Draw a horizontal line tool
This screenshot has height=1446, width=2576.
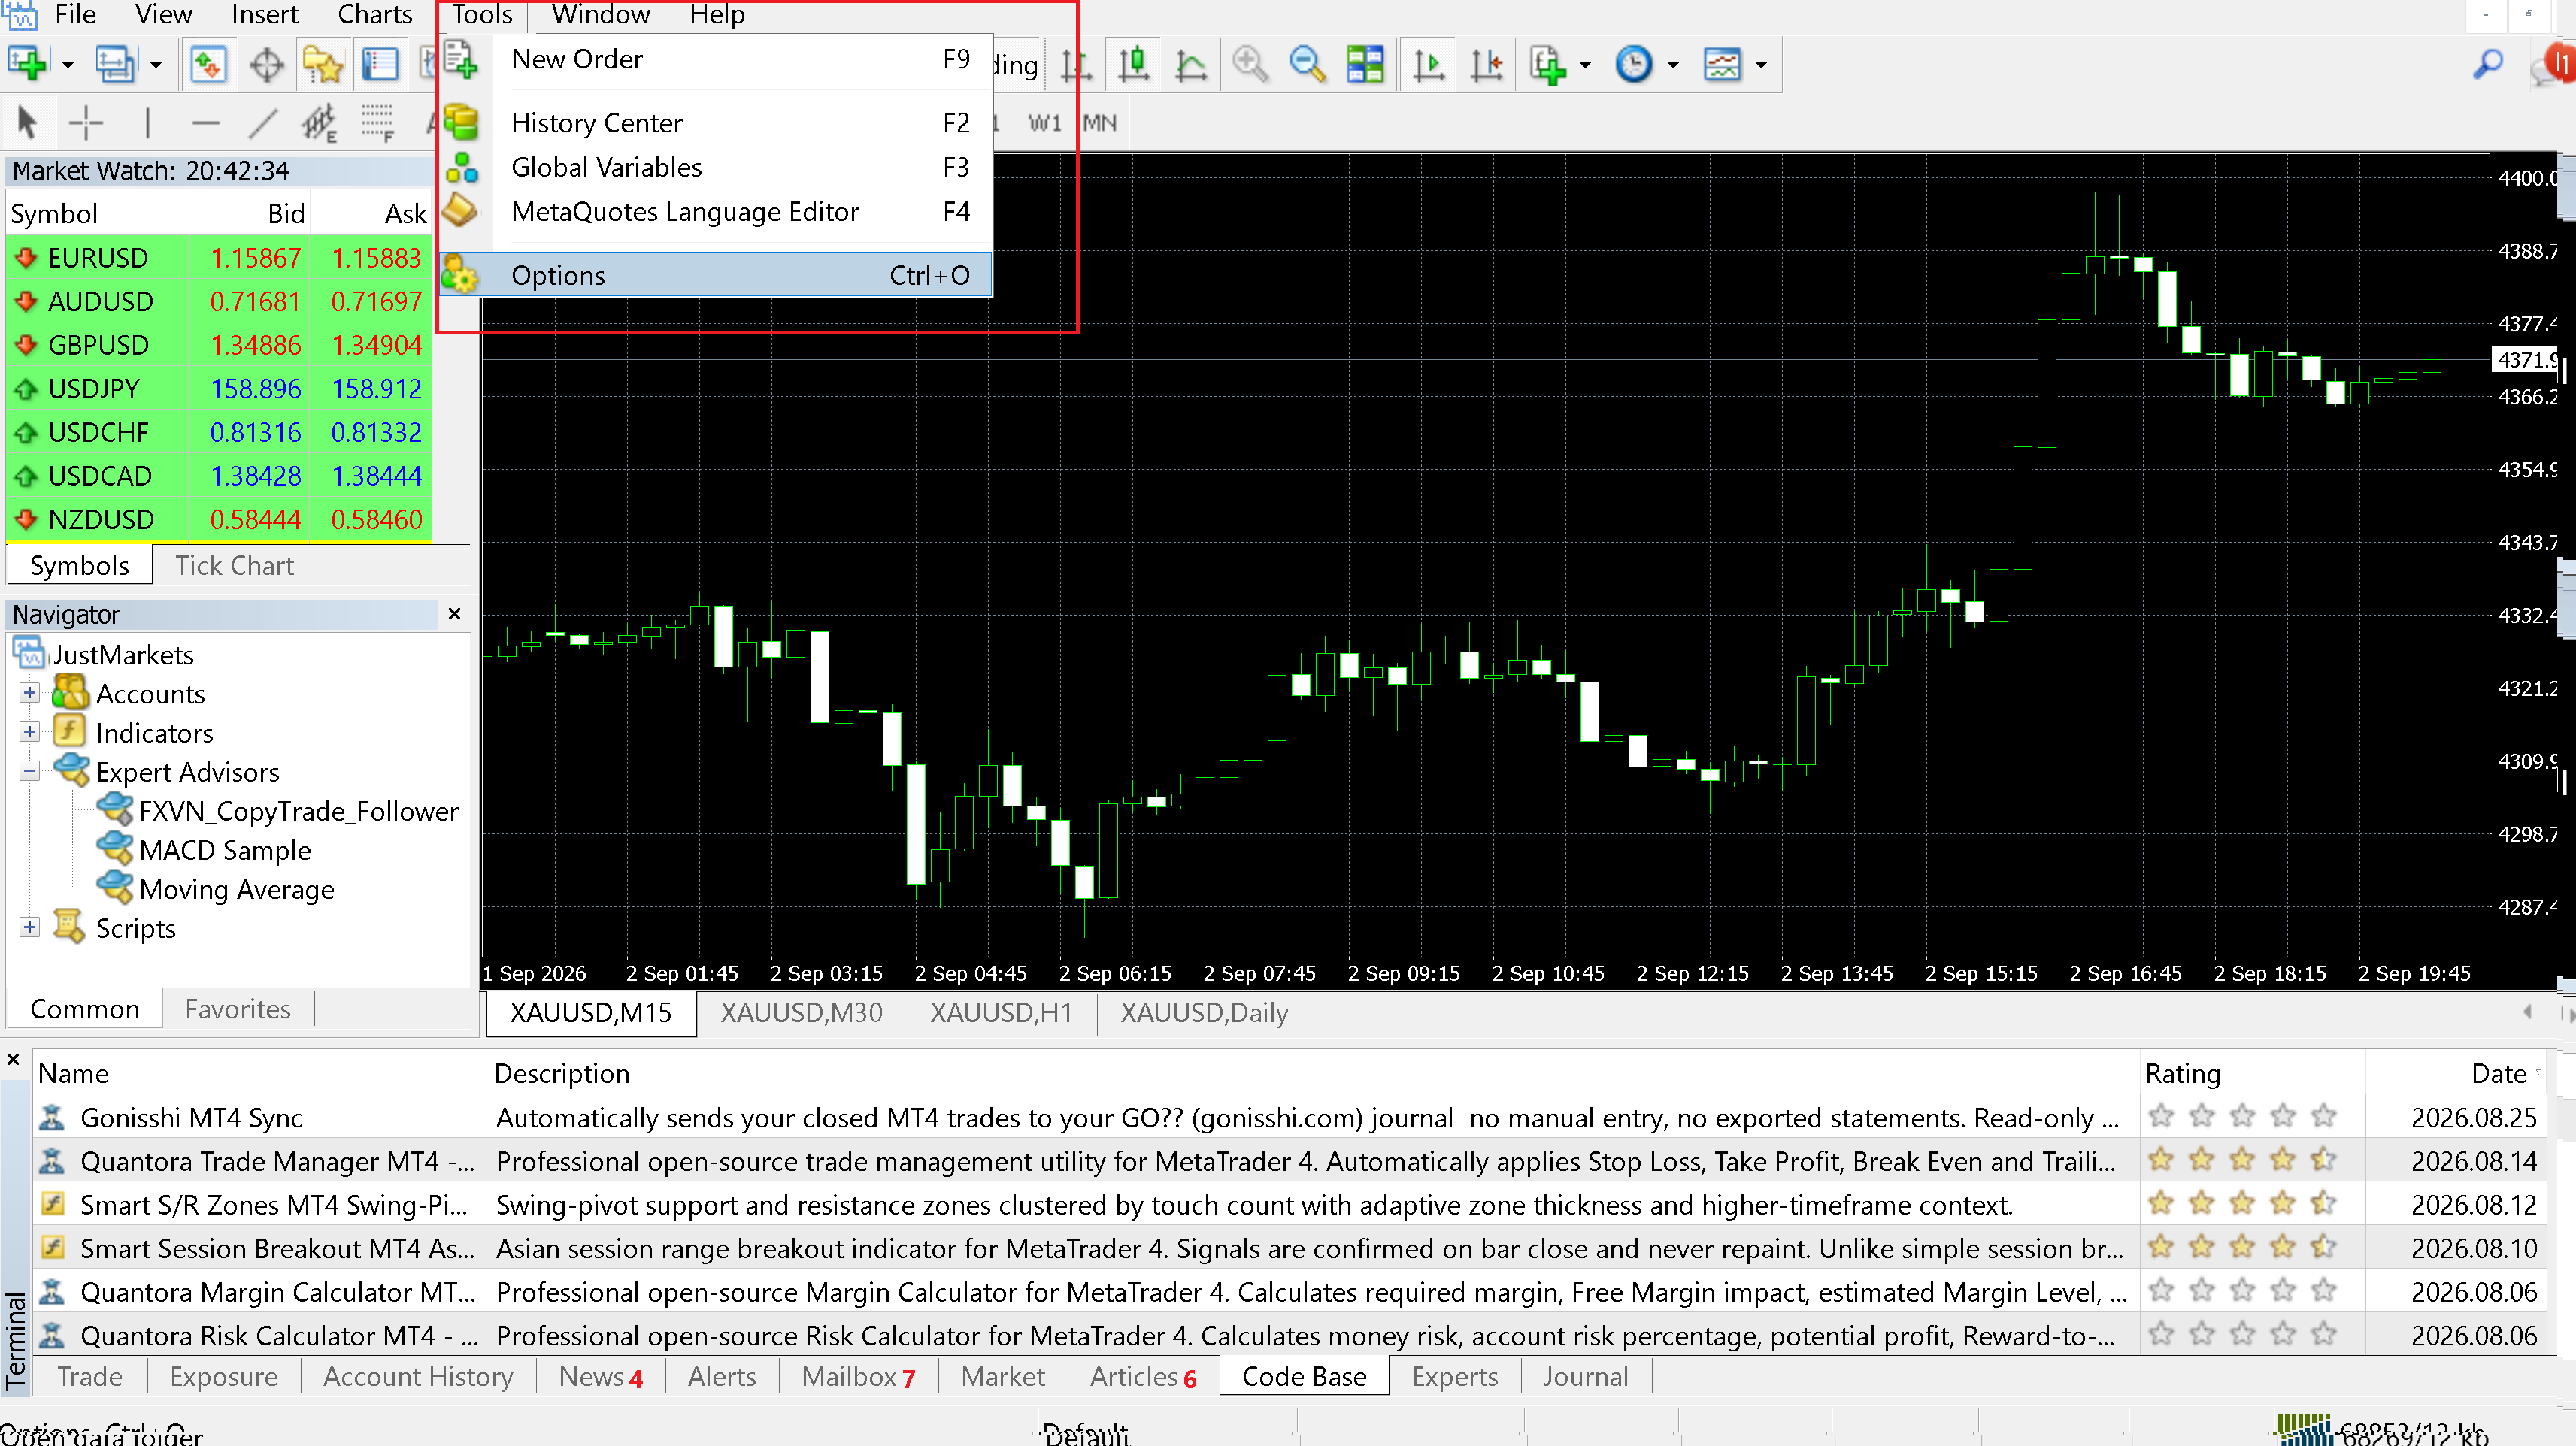(205, 123)
